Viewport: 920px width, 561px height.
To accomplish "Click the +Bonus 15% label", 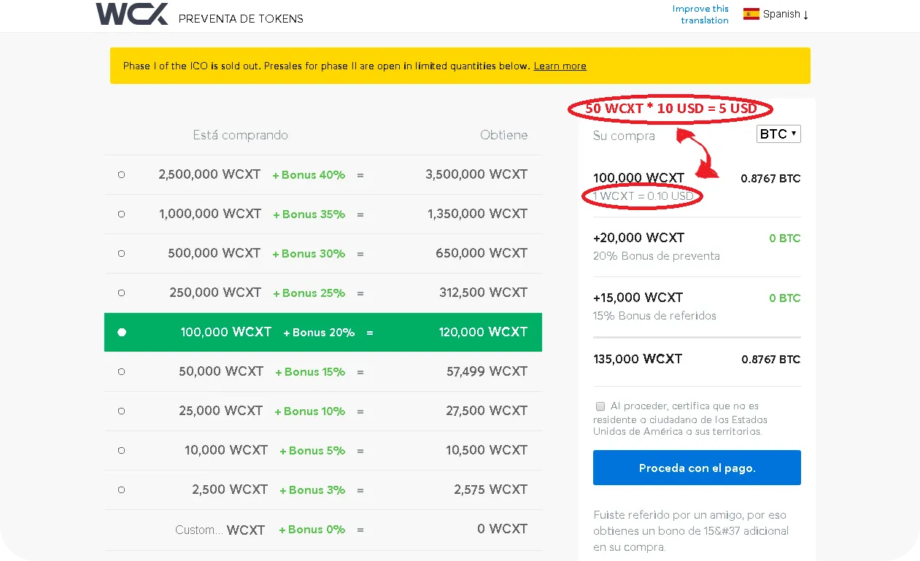I will pos(310,372).
